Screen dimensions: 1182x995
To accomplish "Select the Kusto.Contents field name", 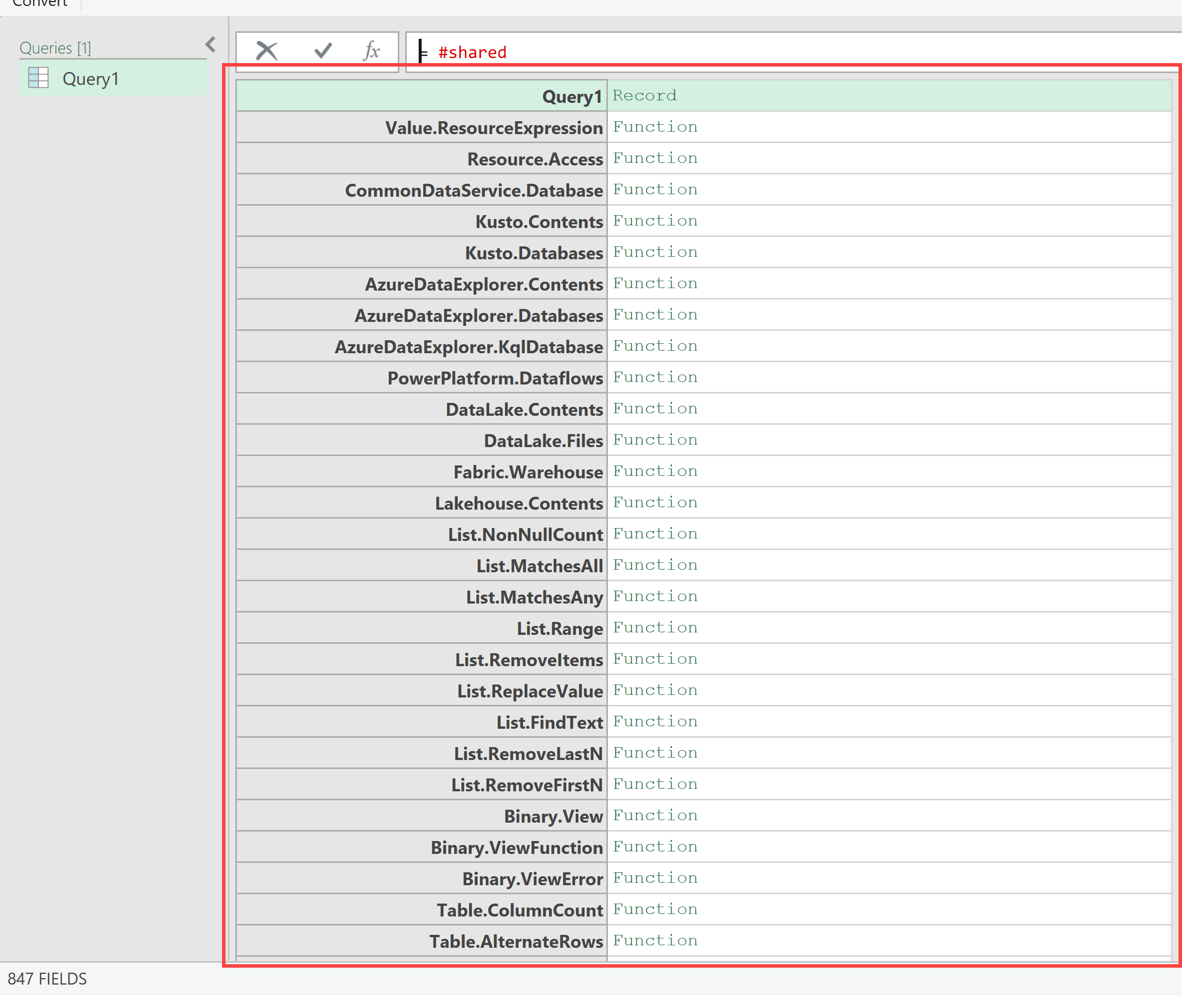I will 421,221.
